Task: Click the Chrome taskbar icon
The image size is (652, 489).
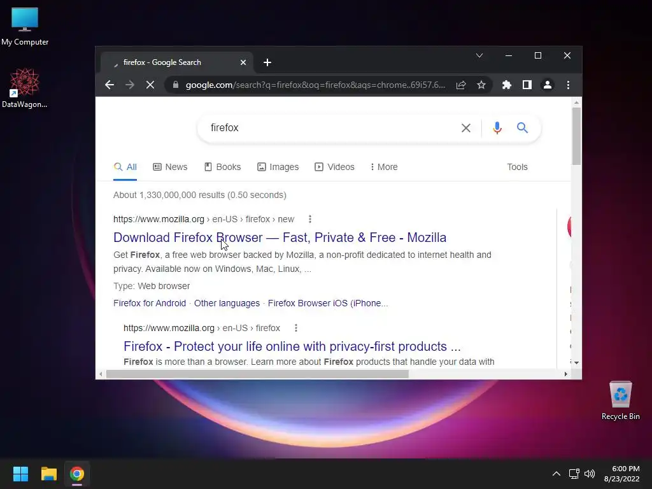Action: point(77,474)
